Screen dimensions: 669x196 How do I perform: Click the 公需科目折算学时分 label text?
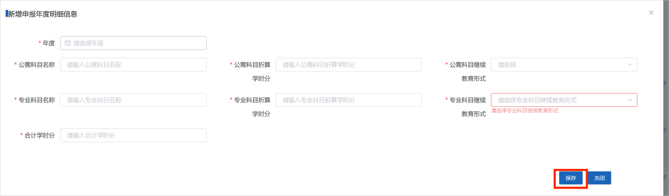click(252, 65)
